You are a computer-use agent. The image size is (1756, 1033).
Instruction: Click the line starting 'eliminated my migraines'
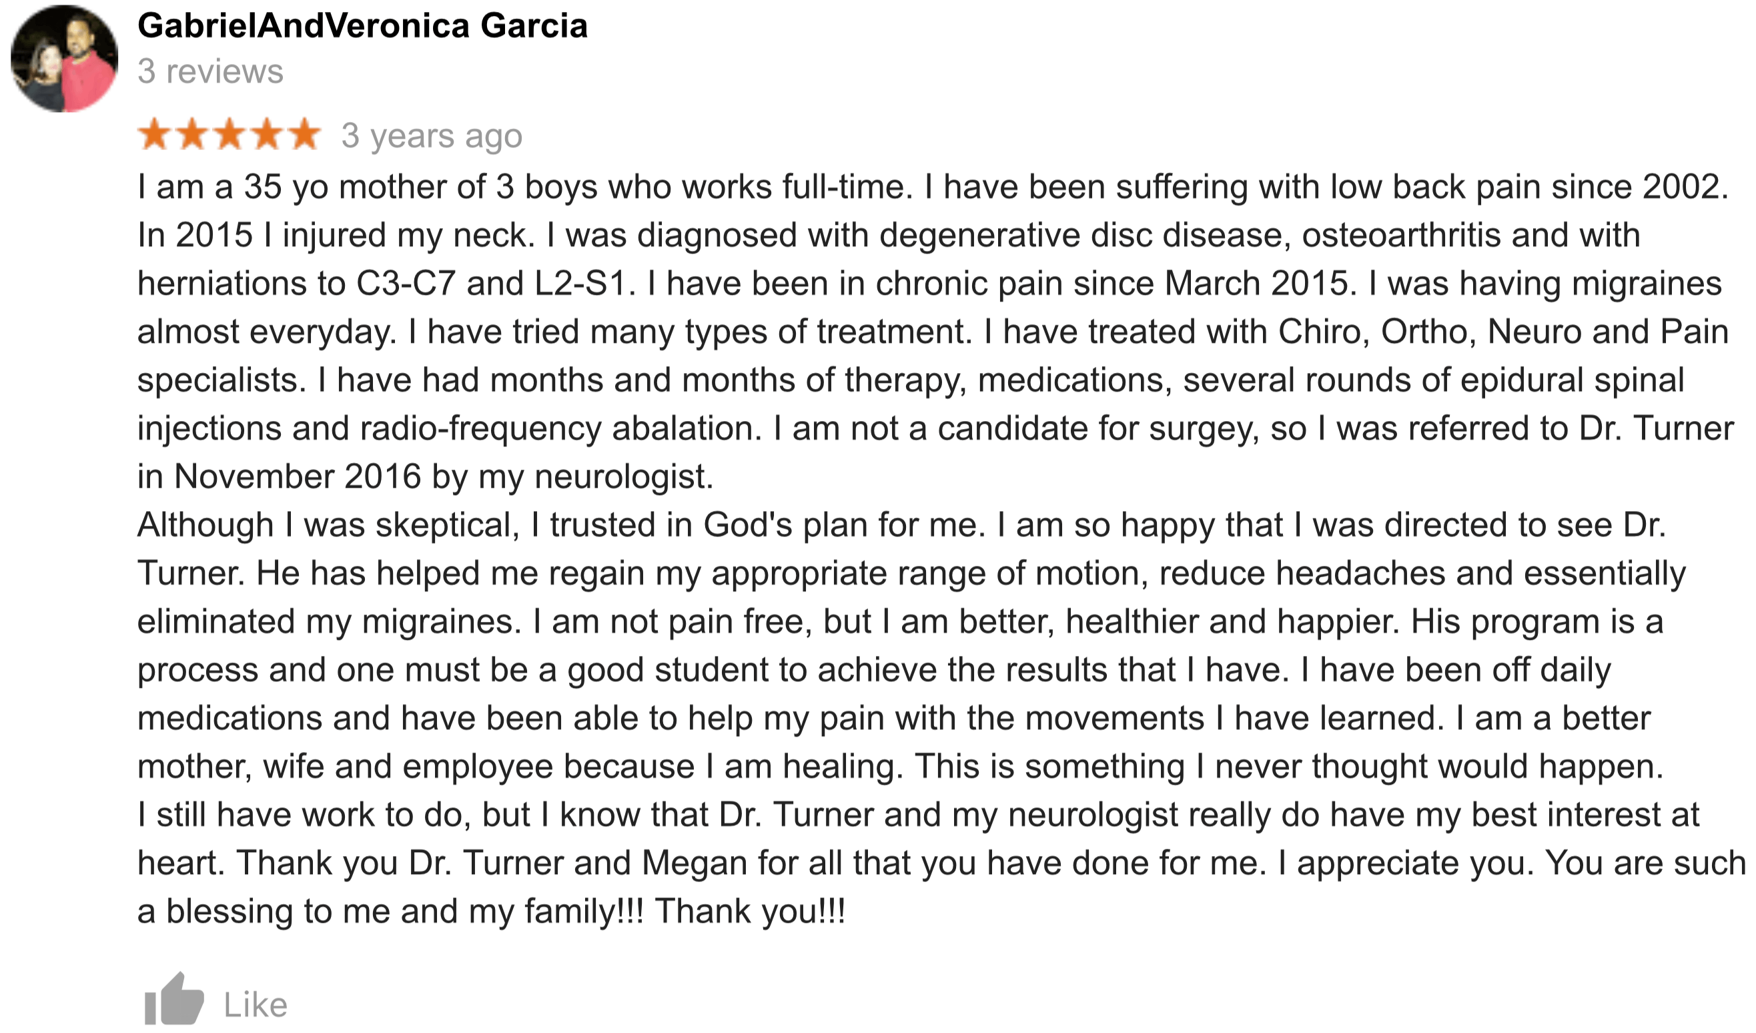tap(900, 621)
